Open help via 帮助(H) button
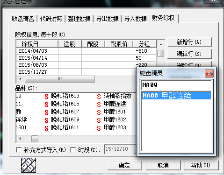Image resolution: width=224 pixels, height=175 pixels. coord(201,165)
